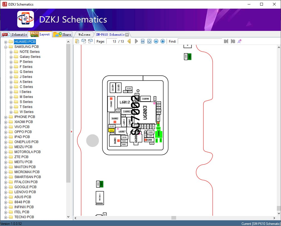The height and width of the screenshot is (226, 281).
Task: Click the Find text field
Action: pos(200,41)
